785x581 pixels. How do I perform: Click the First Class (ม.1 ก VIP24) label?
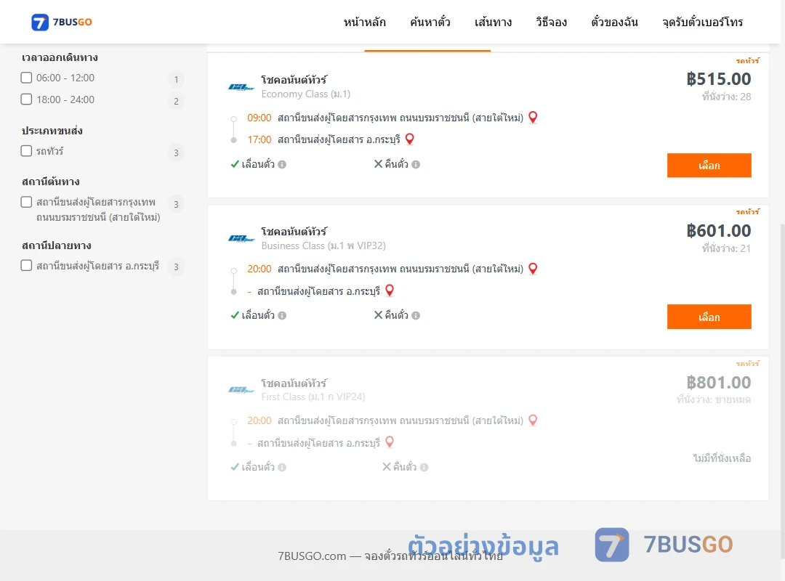(313, 397)
